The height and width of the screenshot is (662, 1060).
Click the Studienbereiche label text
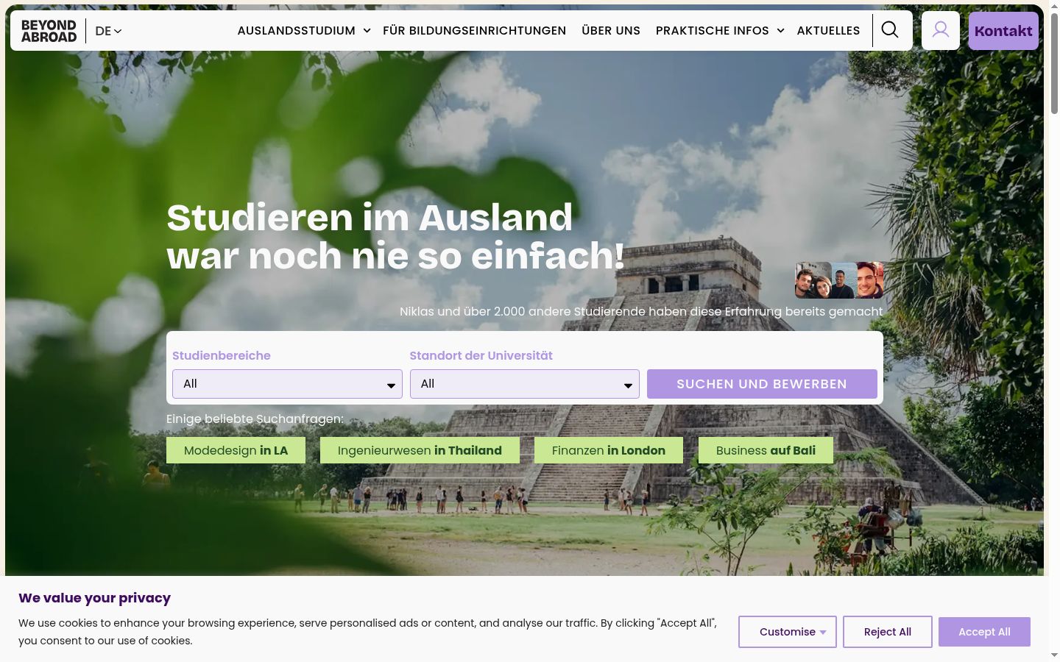point(222,355)
